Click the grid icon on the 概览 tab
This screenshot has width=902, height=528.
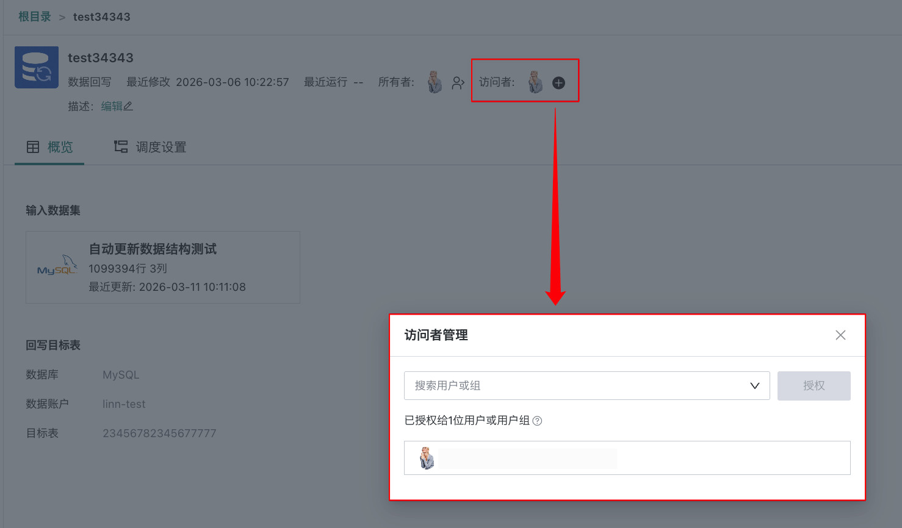(33, 147)
